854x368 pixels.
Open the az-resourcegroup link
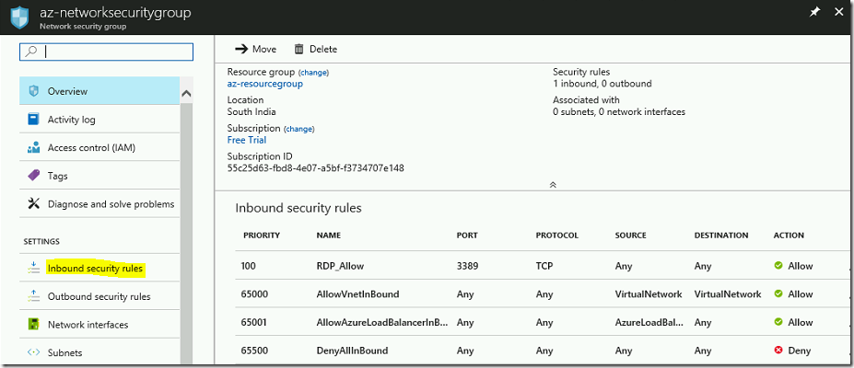[264, 84]
